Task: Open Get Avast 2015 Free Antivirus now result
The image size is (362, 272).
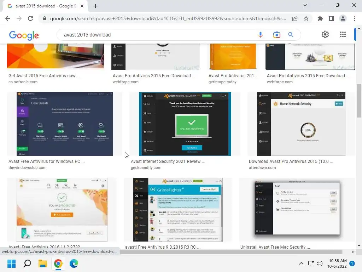Action: 44,76
